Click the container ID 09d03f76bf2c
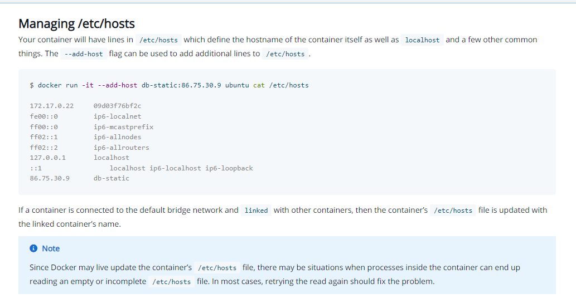This screenshot has width=576, height=308. [x=117, y=106]
